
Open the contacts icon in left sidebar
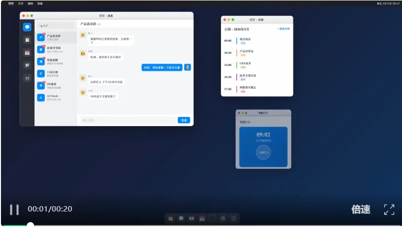27,78
